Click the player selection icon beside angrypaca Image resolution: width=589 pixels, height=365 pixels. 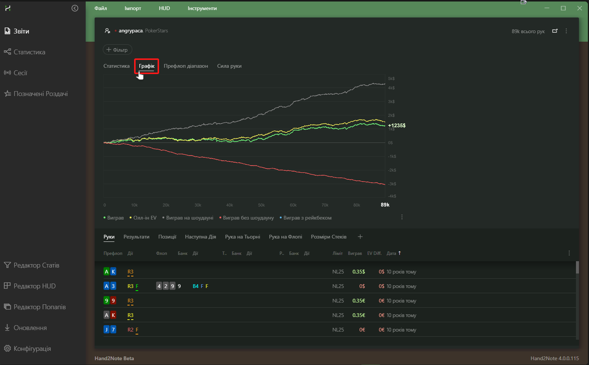107,31
